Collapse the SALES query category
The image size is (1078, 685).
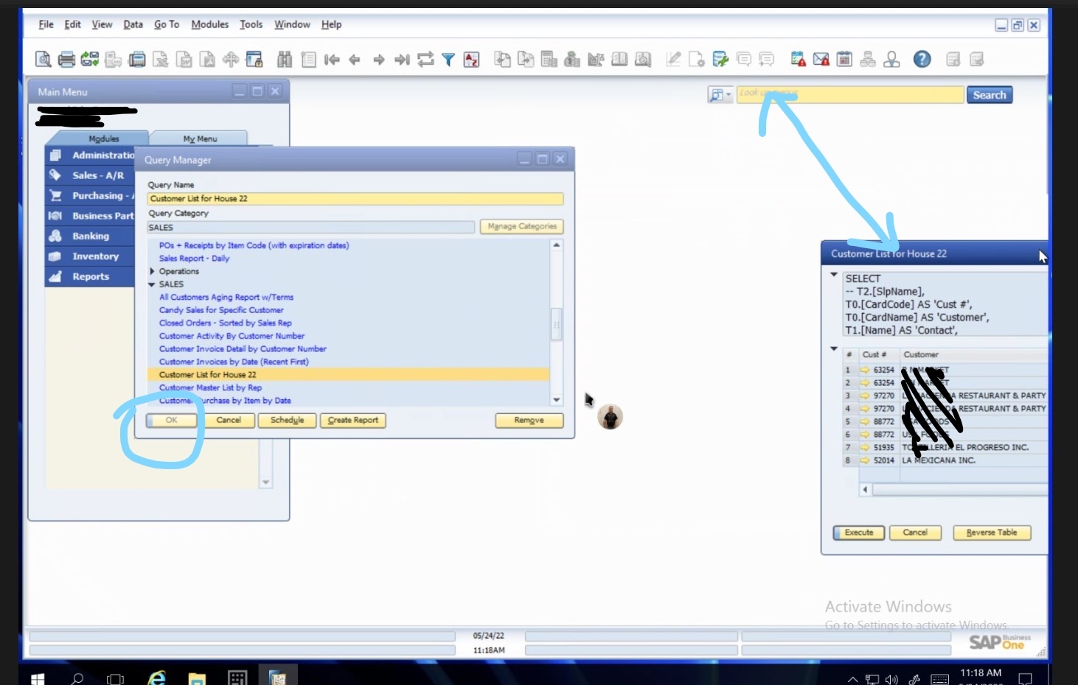[152, 284]
